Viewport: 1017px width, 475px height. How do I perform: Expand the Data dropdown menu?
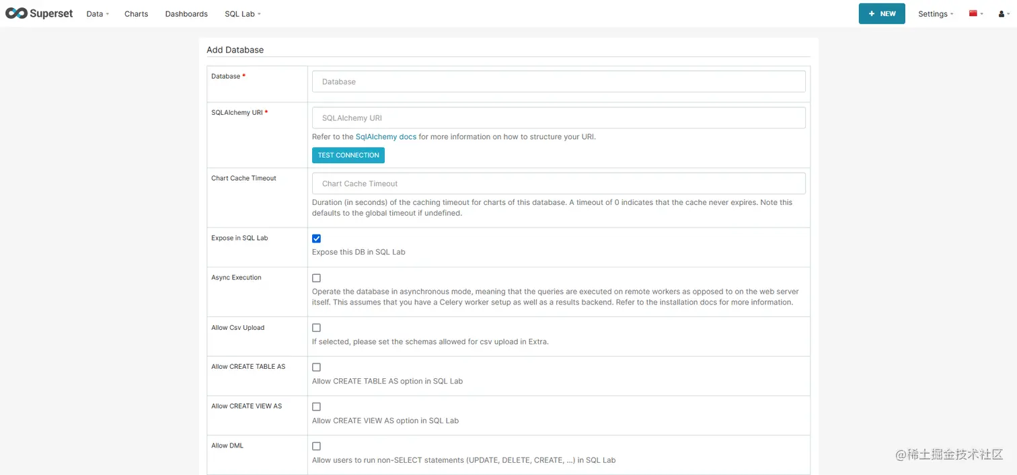pos(98,13)
